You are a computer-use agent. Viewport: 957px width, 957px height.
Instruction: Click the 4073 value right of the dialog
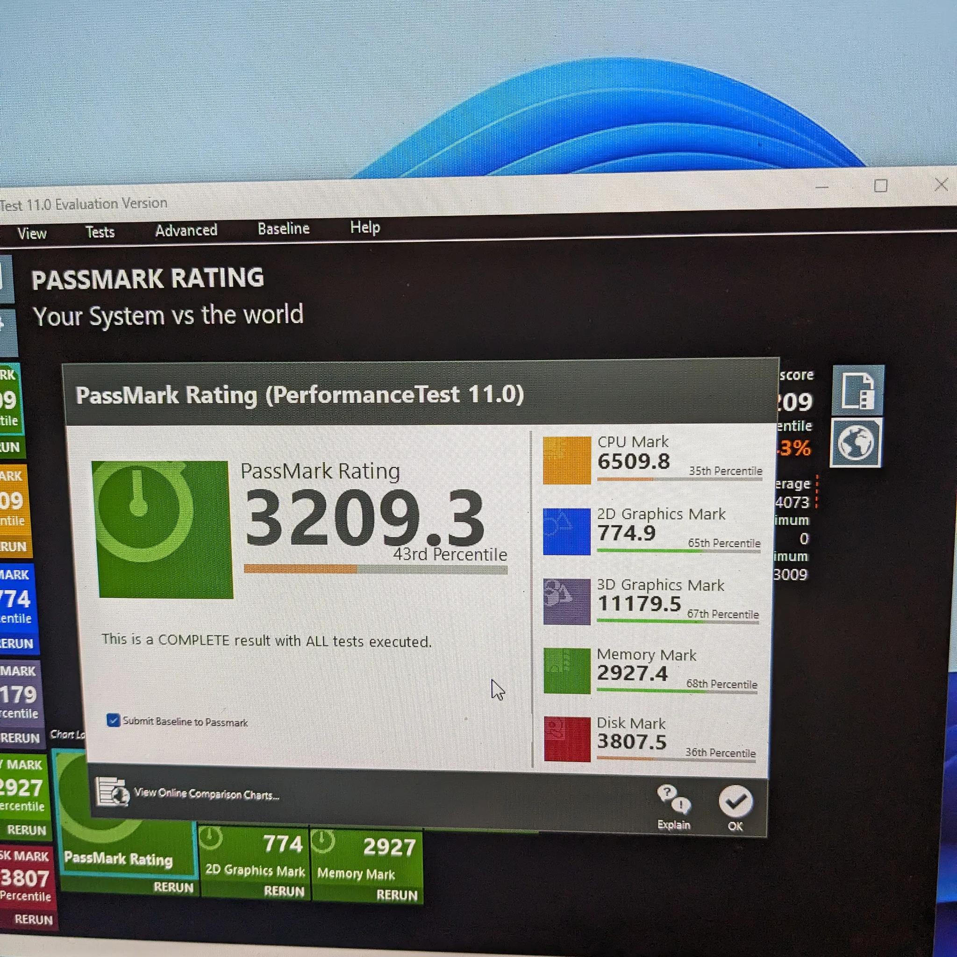tap(792, 502)
